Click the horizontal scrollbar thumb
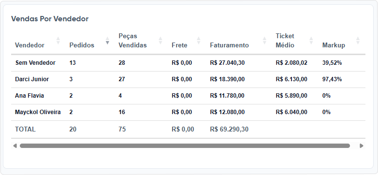This screenshot has height=175, width=378. 185,146
